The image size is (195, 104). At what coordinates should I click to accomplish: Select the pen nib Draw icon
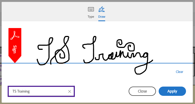click(102, 9)
